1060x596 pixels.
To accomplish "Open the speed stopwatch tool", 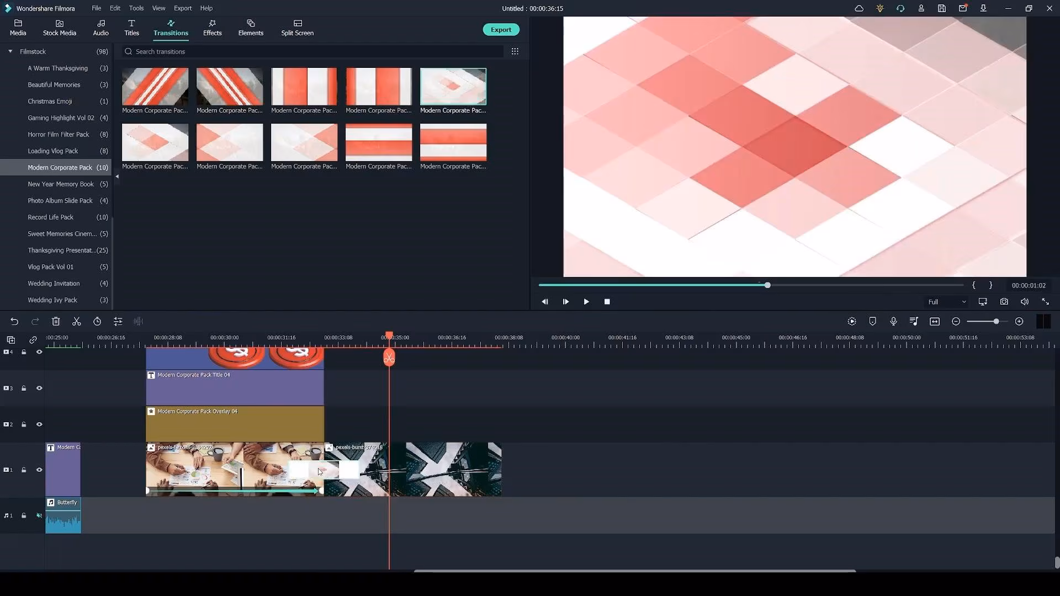I will [97, 321].
